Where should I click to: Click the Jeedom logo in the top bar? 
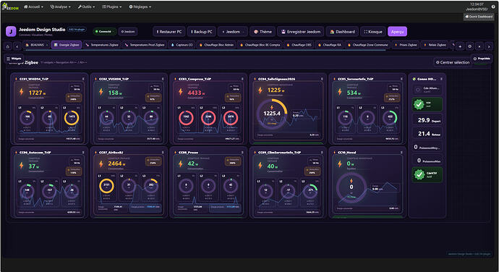10,7
